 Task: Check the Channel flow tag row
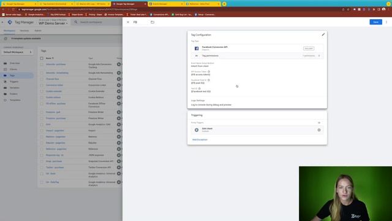42,79
